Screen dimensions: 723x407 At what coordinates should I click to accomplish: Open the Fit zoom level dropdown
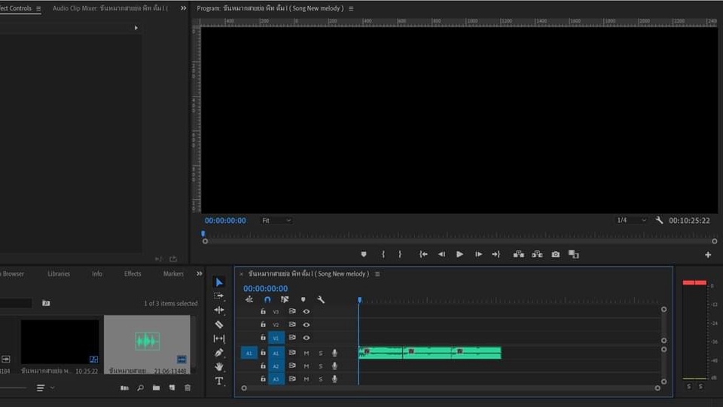[x=276, y=221]
